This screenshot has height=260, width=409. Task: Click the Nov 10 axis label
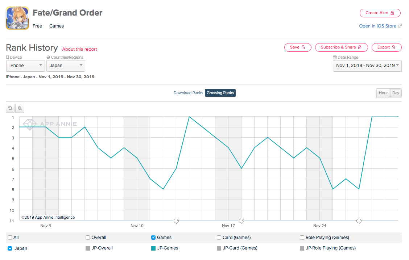coord(137,226)
